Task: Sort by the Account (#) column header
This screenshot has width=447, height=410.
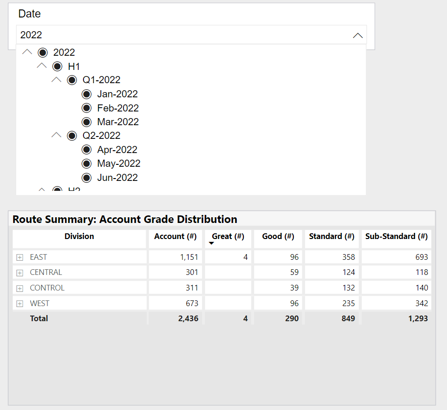Action: pyautogui.click(x=175, y=236)
